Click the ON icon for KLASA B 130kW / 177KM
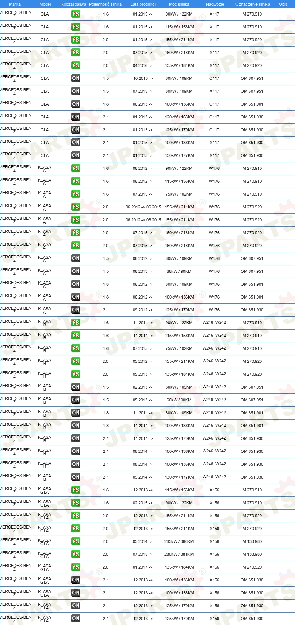Image resolution: width=295 pixels, height=625 pixels. [x=76, y=477]
